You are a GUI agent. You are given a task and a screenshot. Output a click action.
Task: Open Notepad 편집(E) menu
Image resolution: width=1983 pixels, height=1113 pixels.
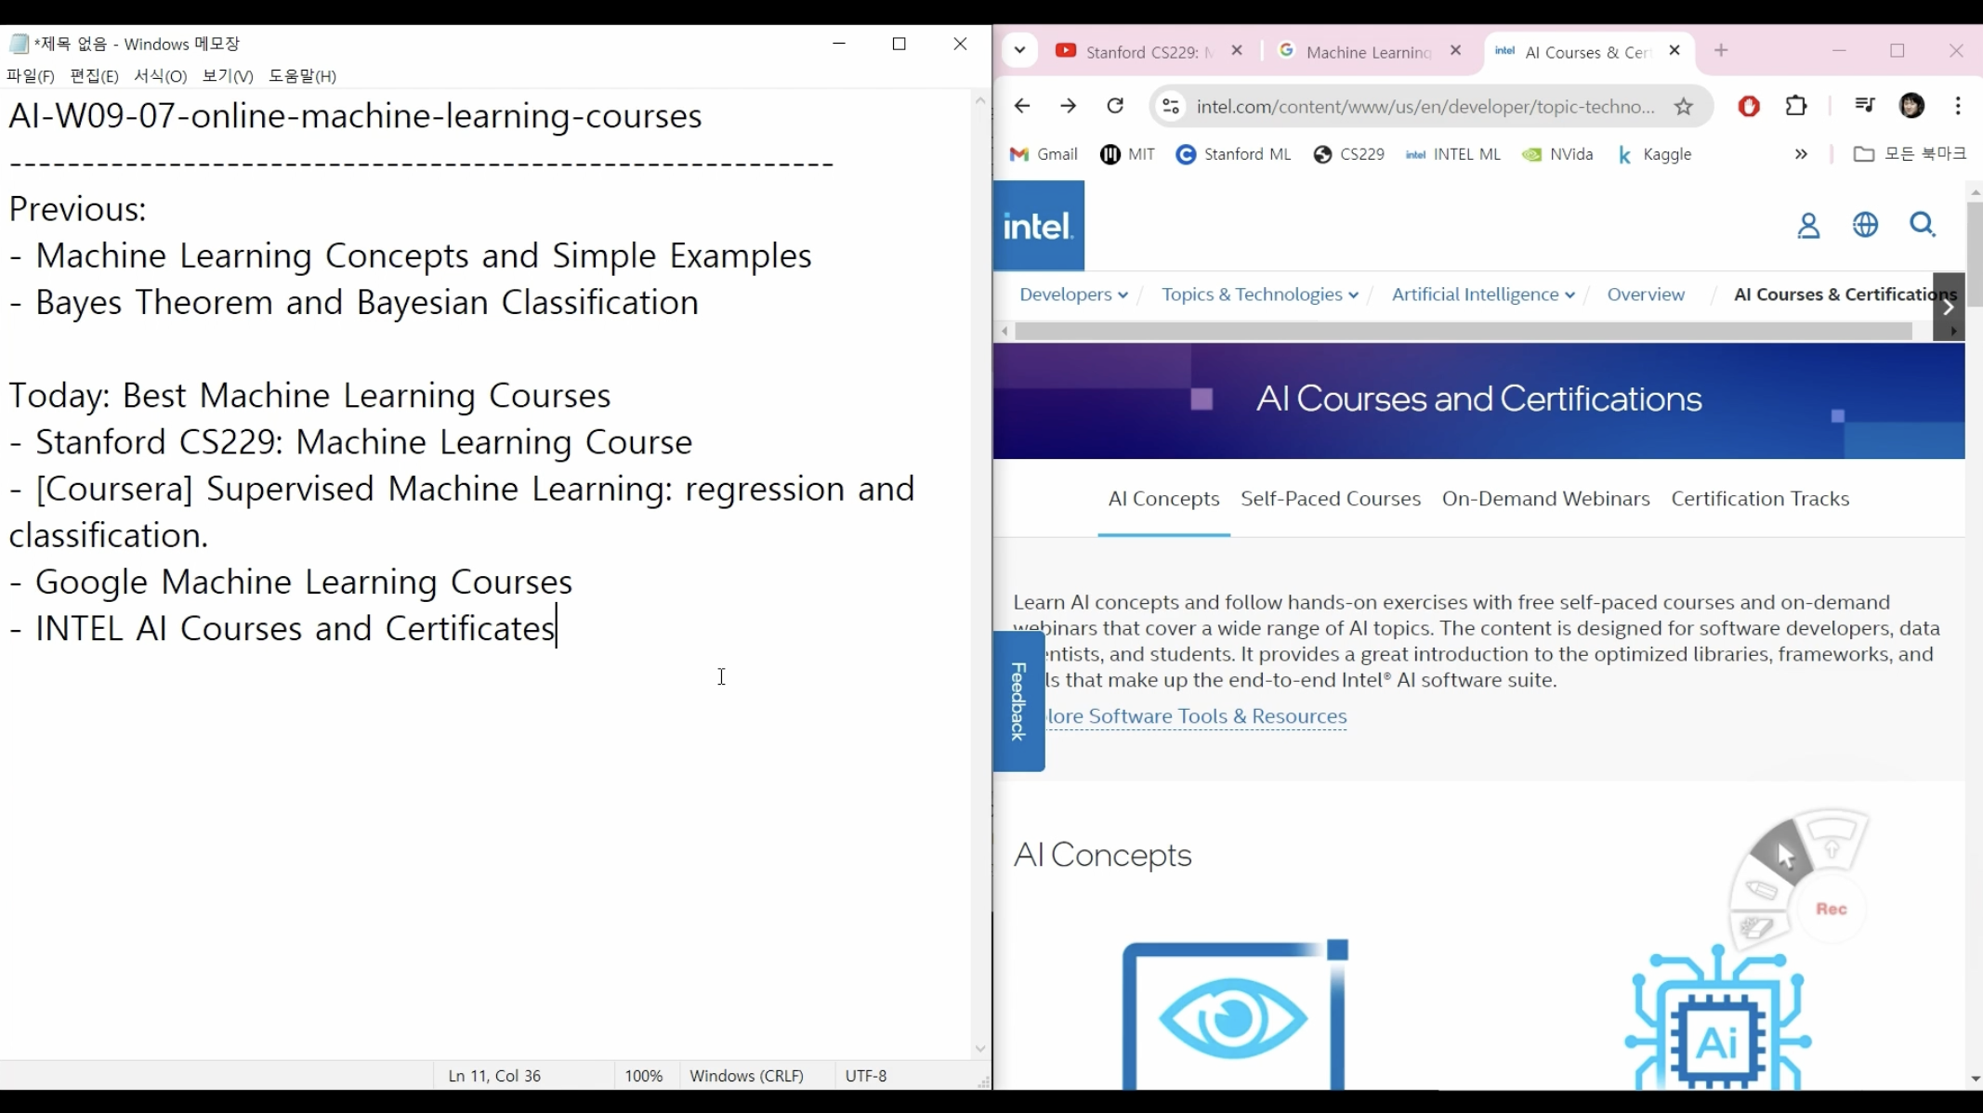pyautogui.click(x=94, y=76)
